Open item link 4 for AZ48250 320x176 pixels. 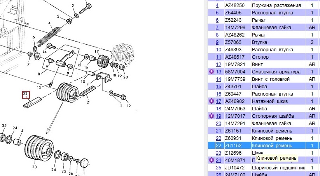tap(217, 5)
